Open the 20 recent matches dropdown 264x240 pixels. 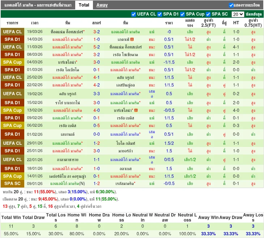tap(238, 14)
